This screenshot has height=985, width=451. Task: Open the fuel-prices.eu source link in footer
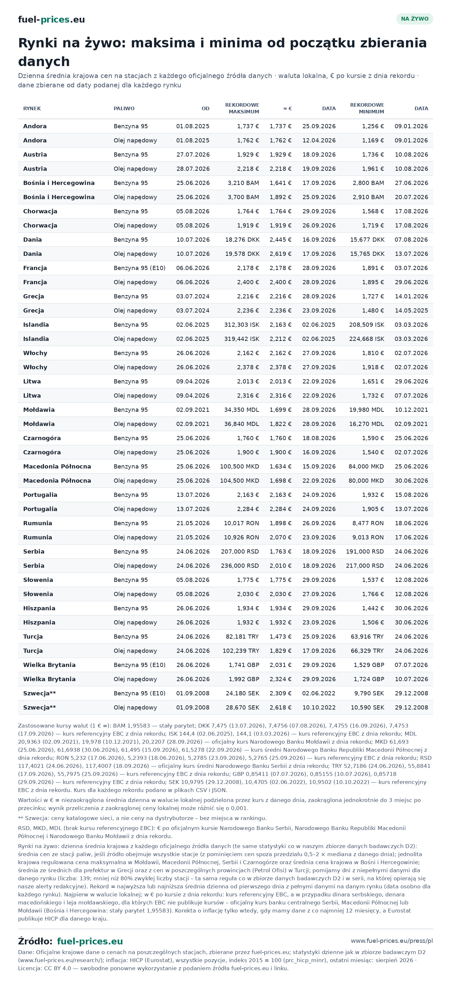(x=90, y=941)
